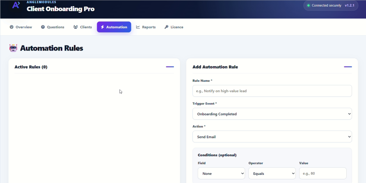Click the robot icon beside Automation Rules

tap(13, 48)
